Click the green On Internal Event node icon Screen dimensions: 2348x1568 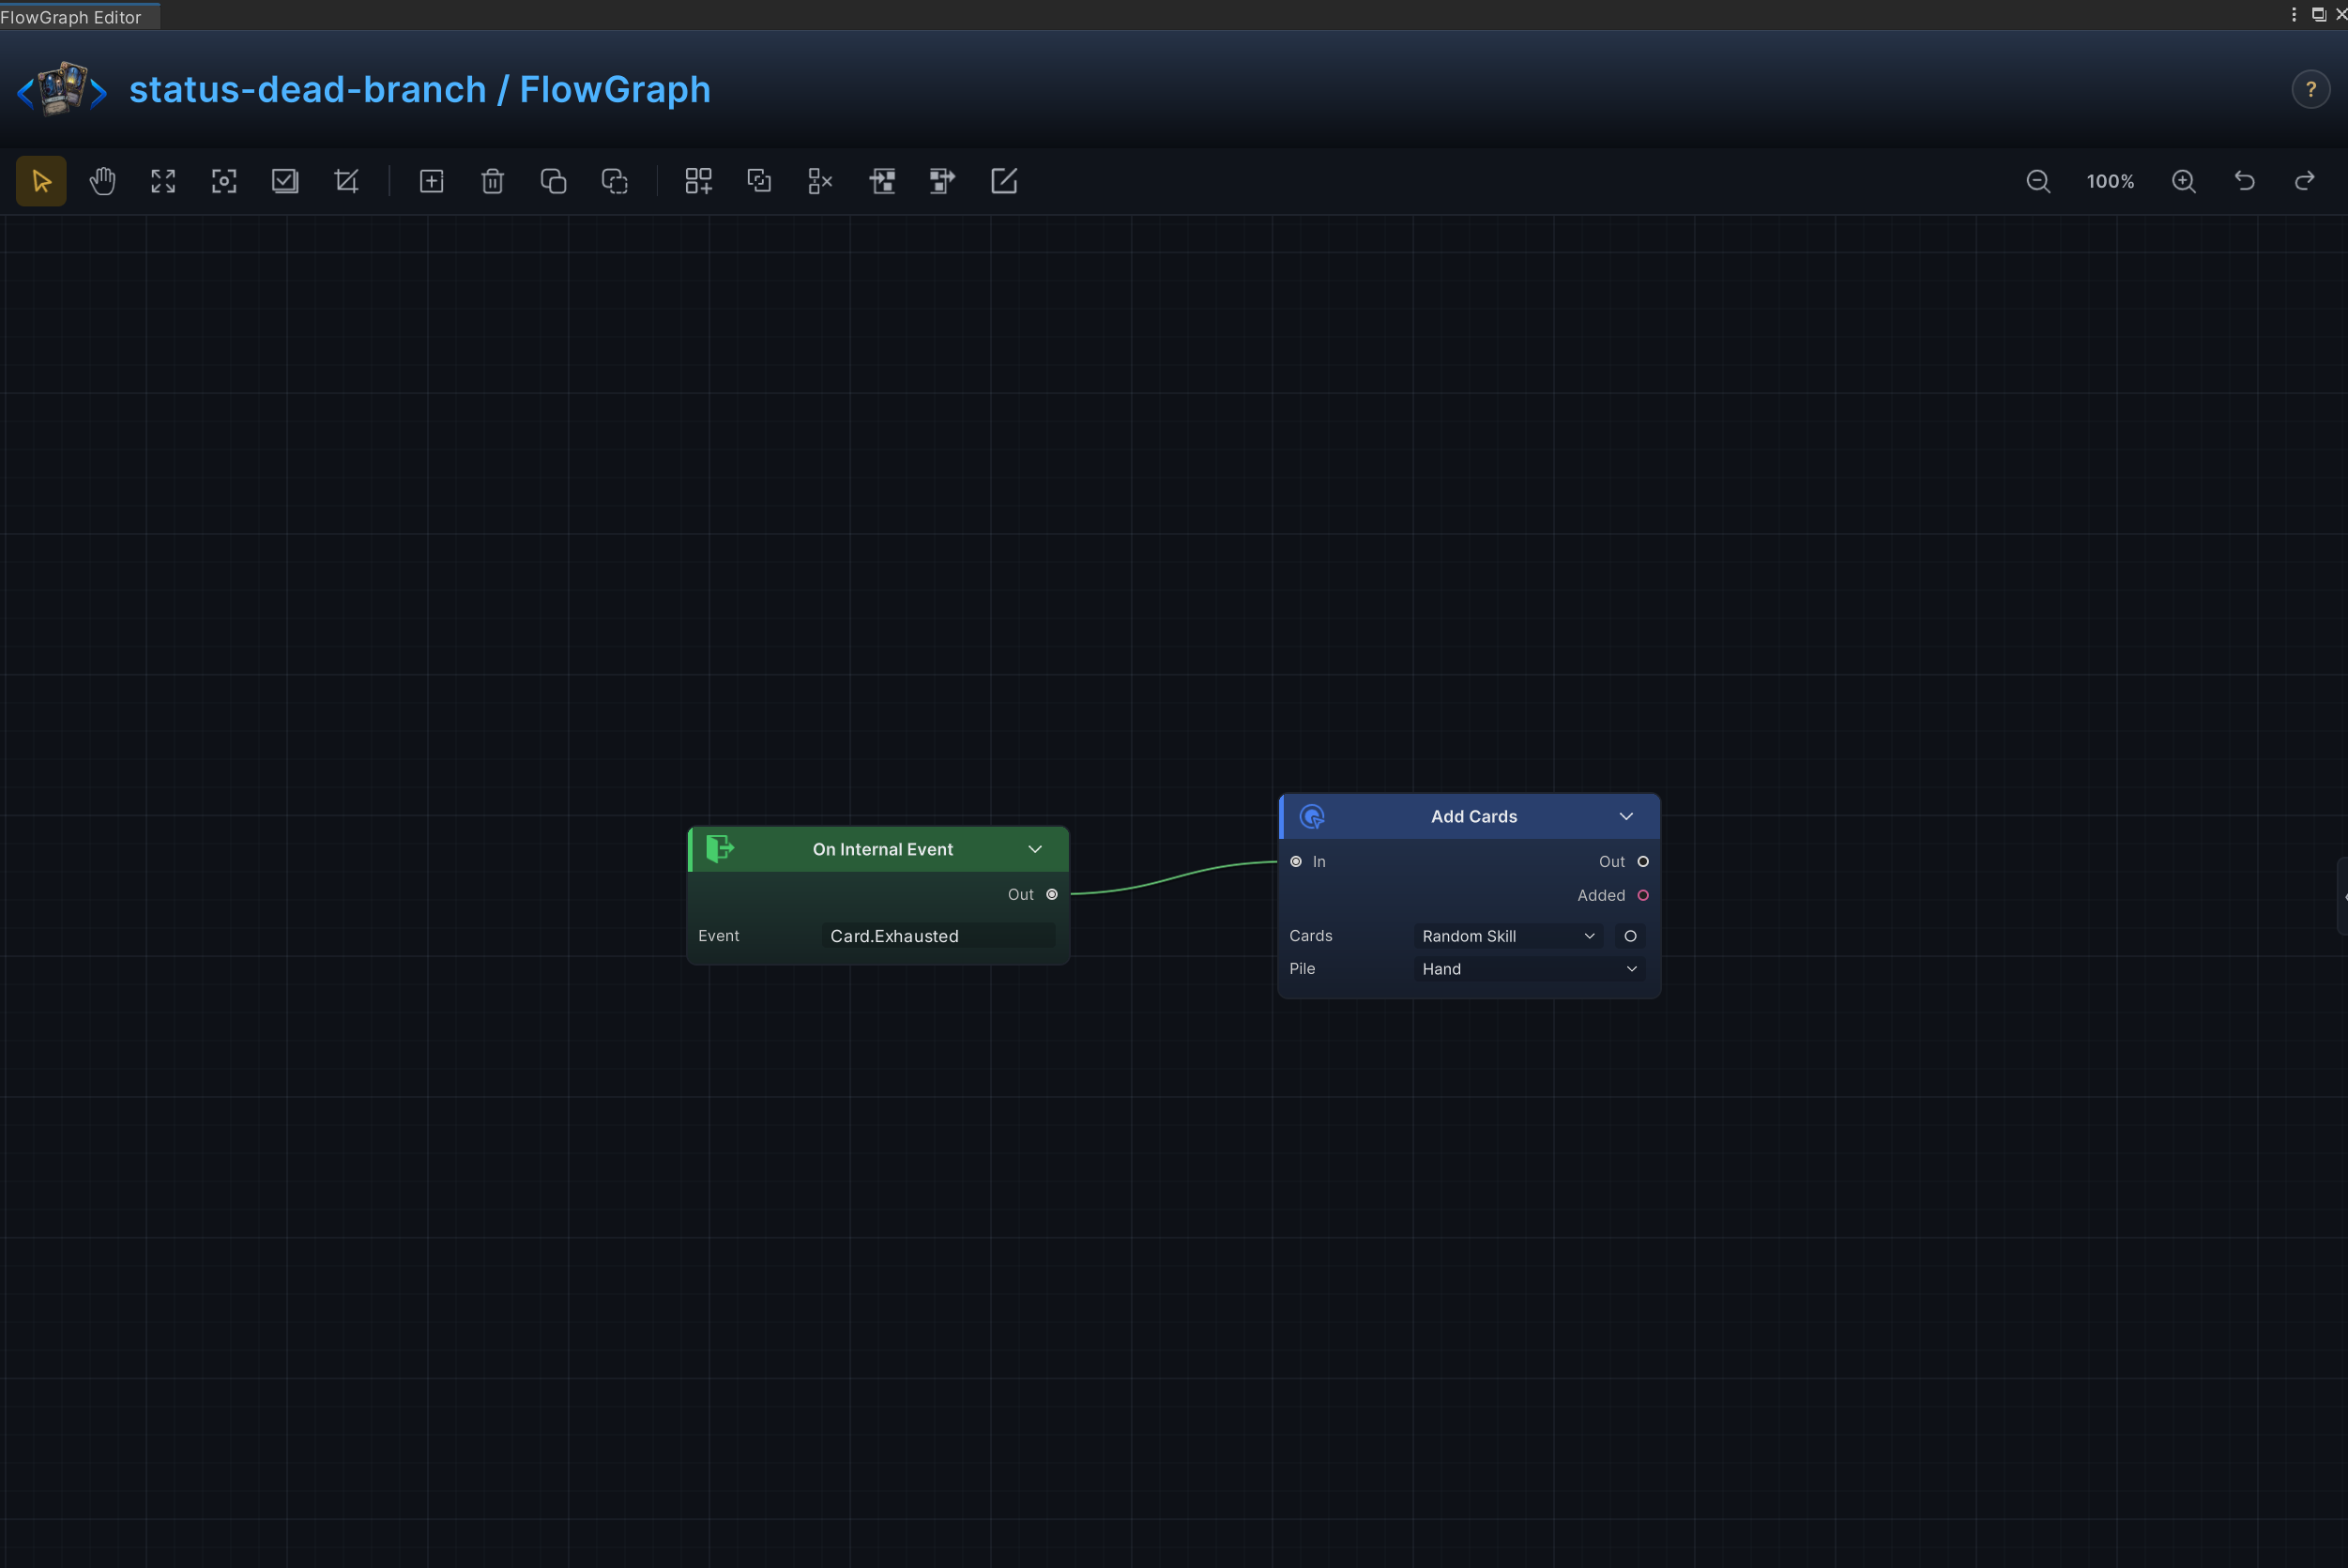(x=720, y=849)
